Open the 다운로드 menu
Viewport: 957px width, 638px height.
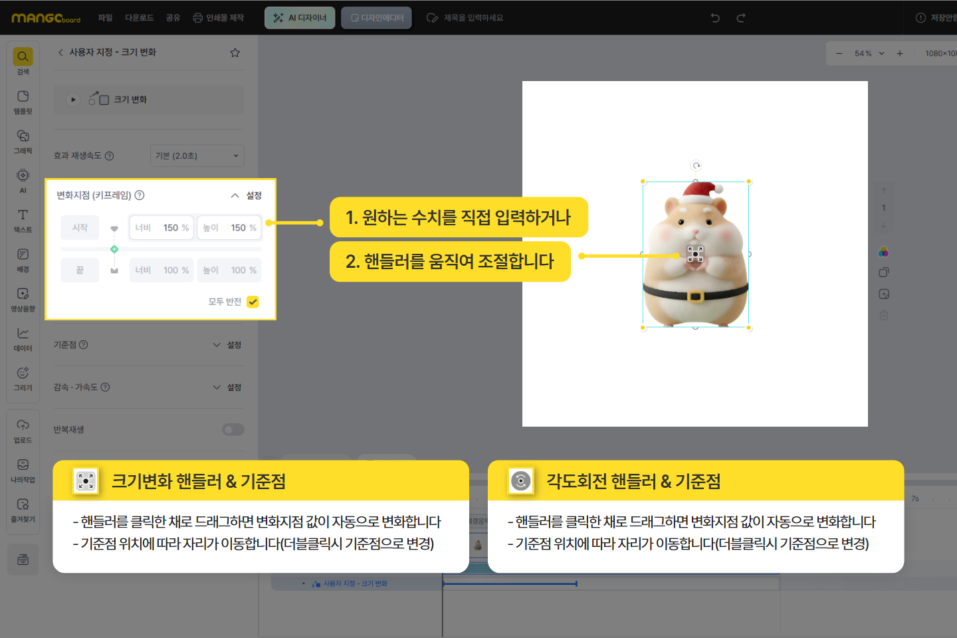pyautogui.click(x=139, y=18)
